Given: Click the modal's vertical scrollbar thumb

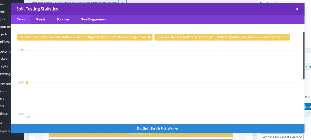Looking at the screenshot, I should point(304,55).
